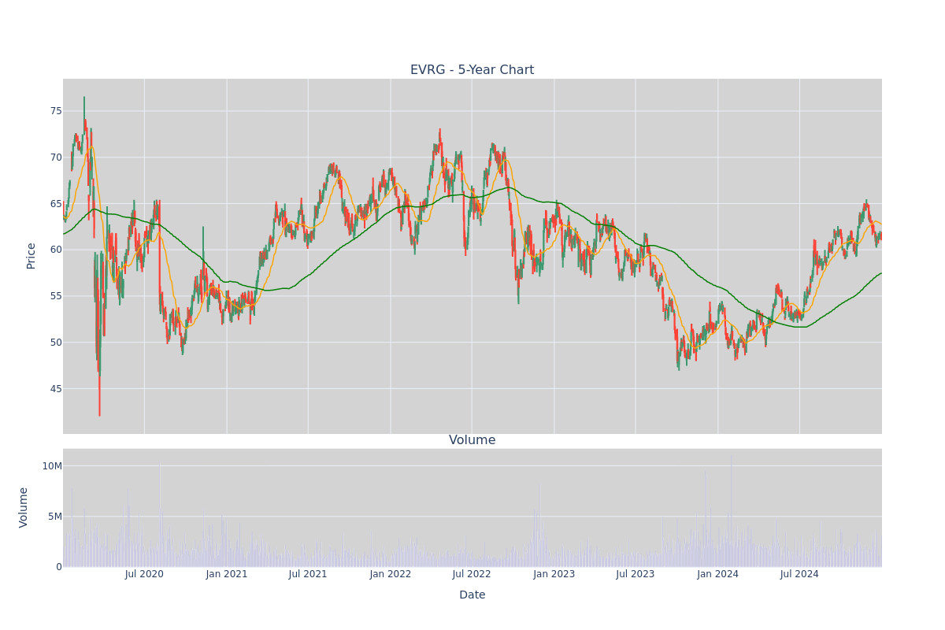
Task: Pick the "Jul 2022" date tick
Action: [472, 574]
